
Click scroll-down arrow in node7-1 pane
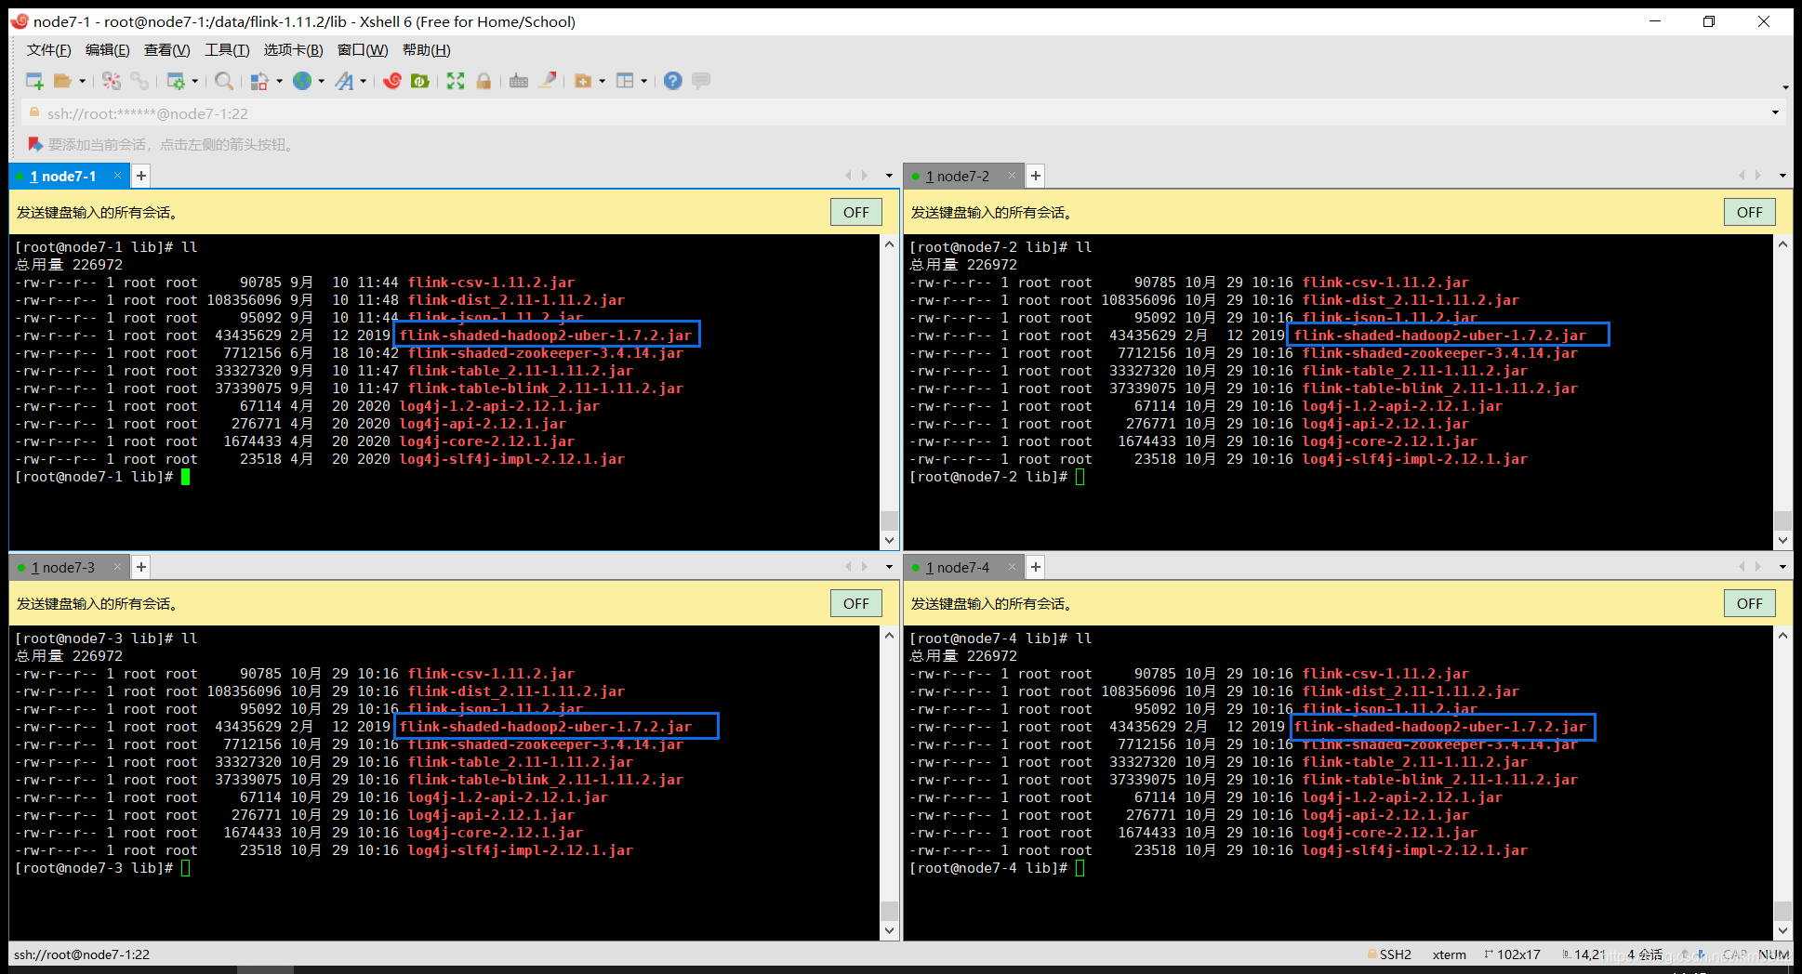tap(890, 540)
